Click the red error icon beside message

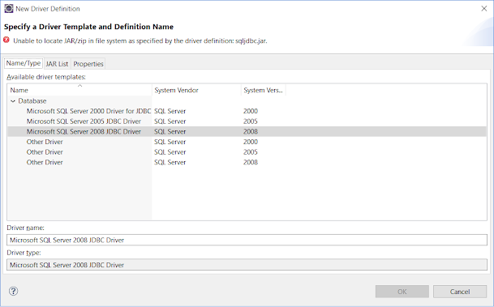6,40
